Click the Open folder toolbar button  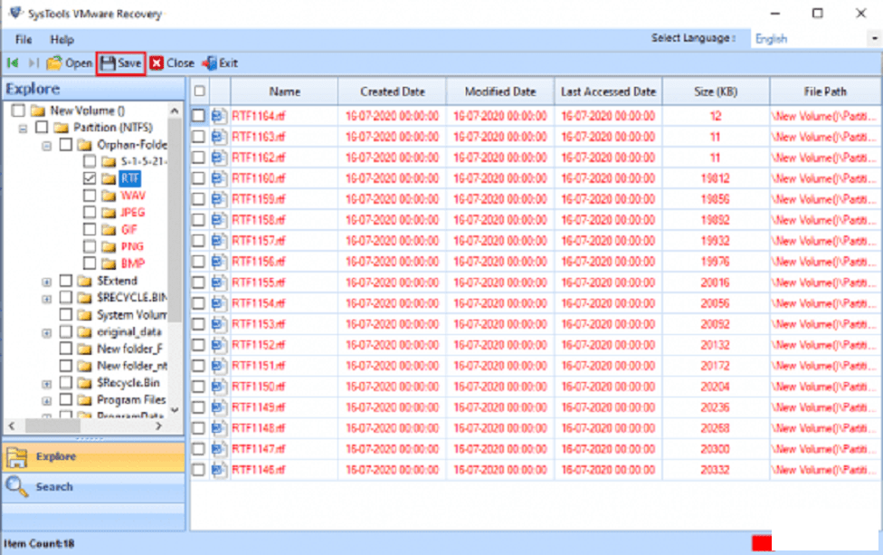[70, 63]
